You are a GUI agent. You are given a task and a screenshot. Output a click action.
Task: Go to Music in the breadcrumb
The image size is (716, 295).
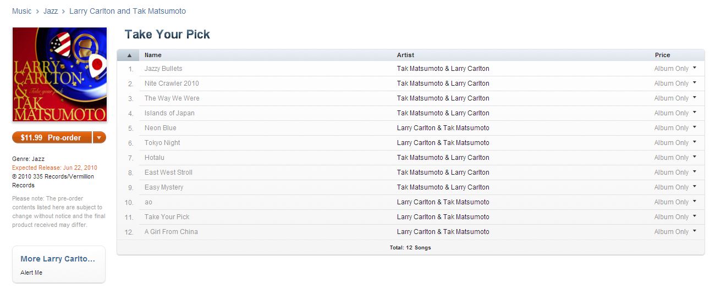click(x=22, y=11)
